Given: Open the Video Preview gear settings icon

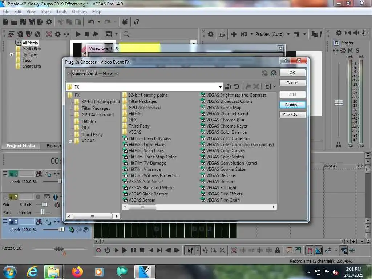Looking at the screenshot, I should (210, 34).
